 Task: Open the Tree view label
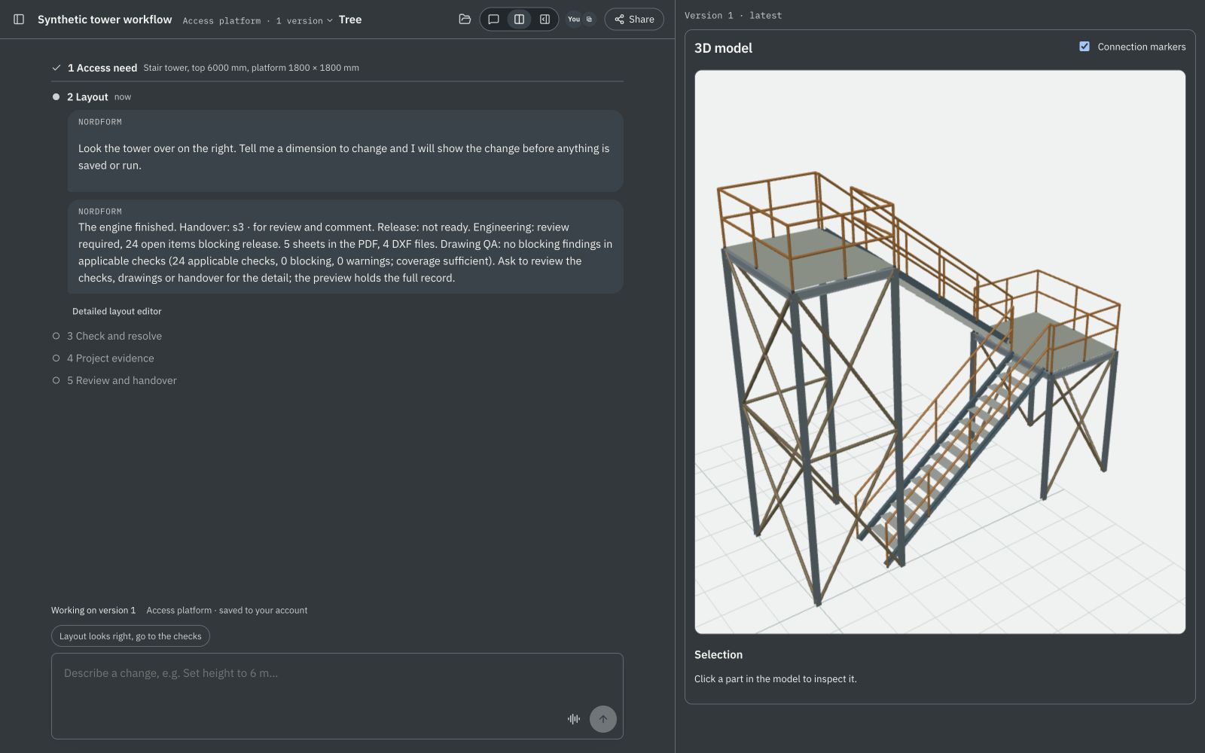(350, 20)
